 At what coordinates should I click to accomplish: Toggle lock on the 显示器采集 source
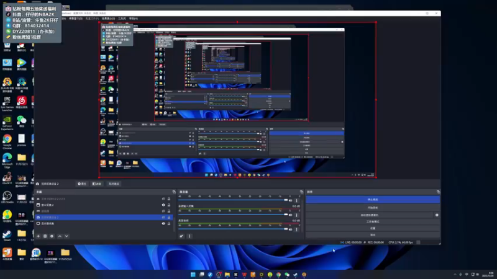tap(169, 223)
